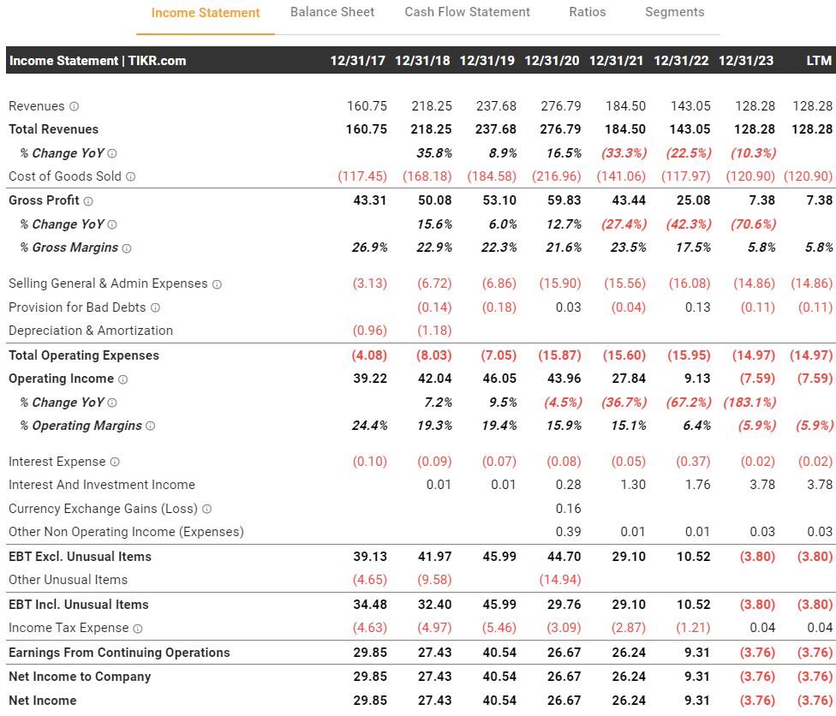Image resolution: width=836 pixels, height=716 pixels.
Task: Click Currency Exchange Gains (Loss) info icon
Action: [206, 509]
